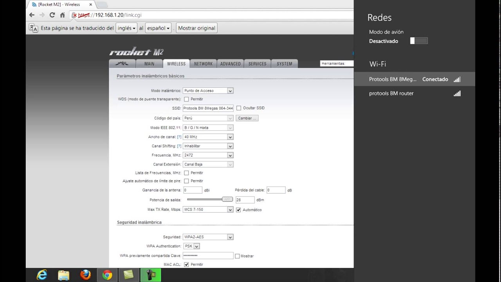Select the [Rocket M2] - Wireless browser tab
Image resolution: width=501 pixels, height=282 pixels.
click(61, 5)
